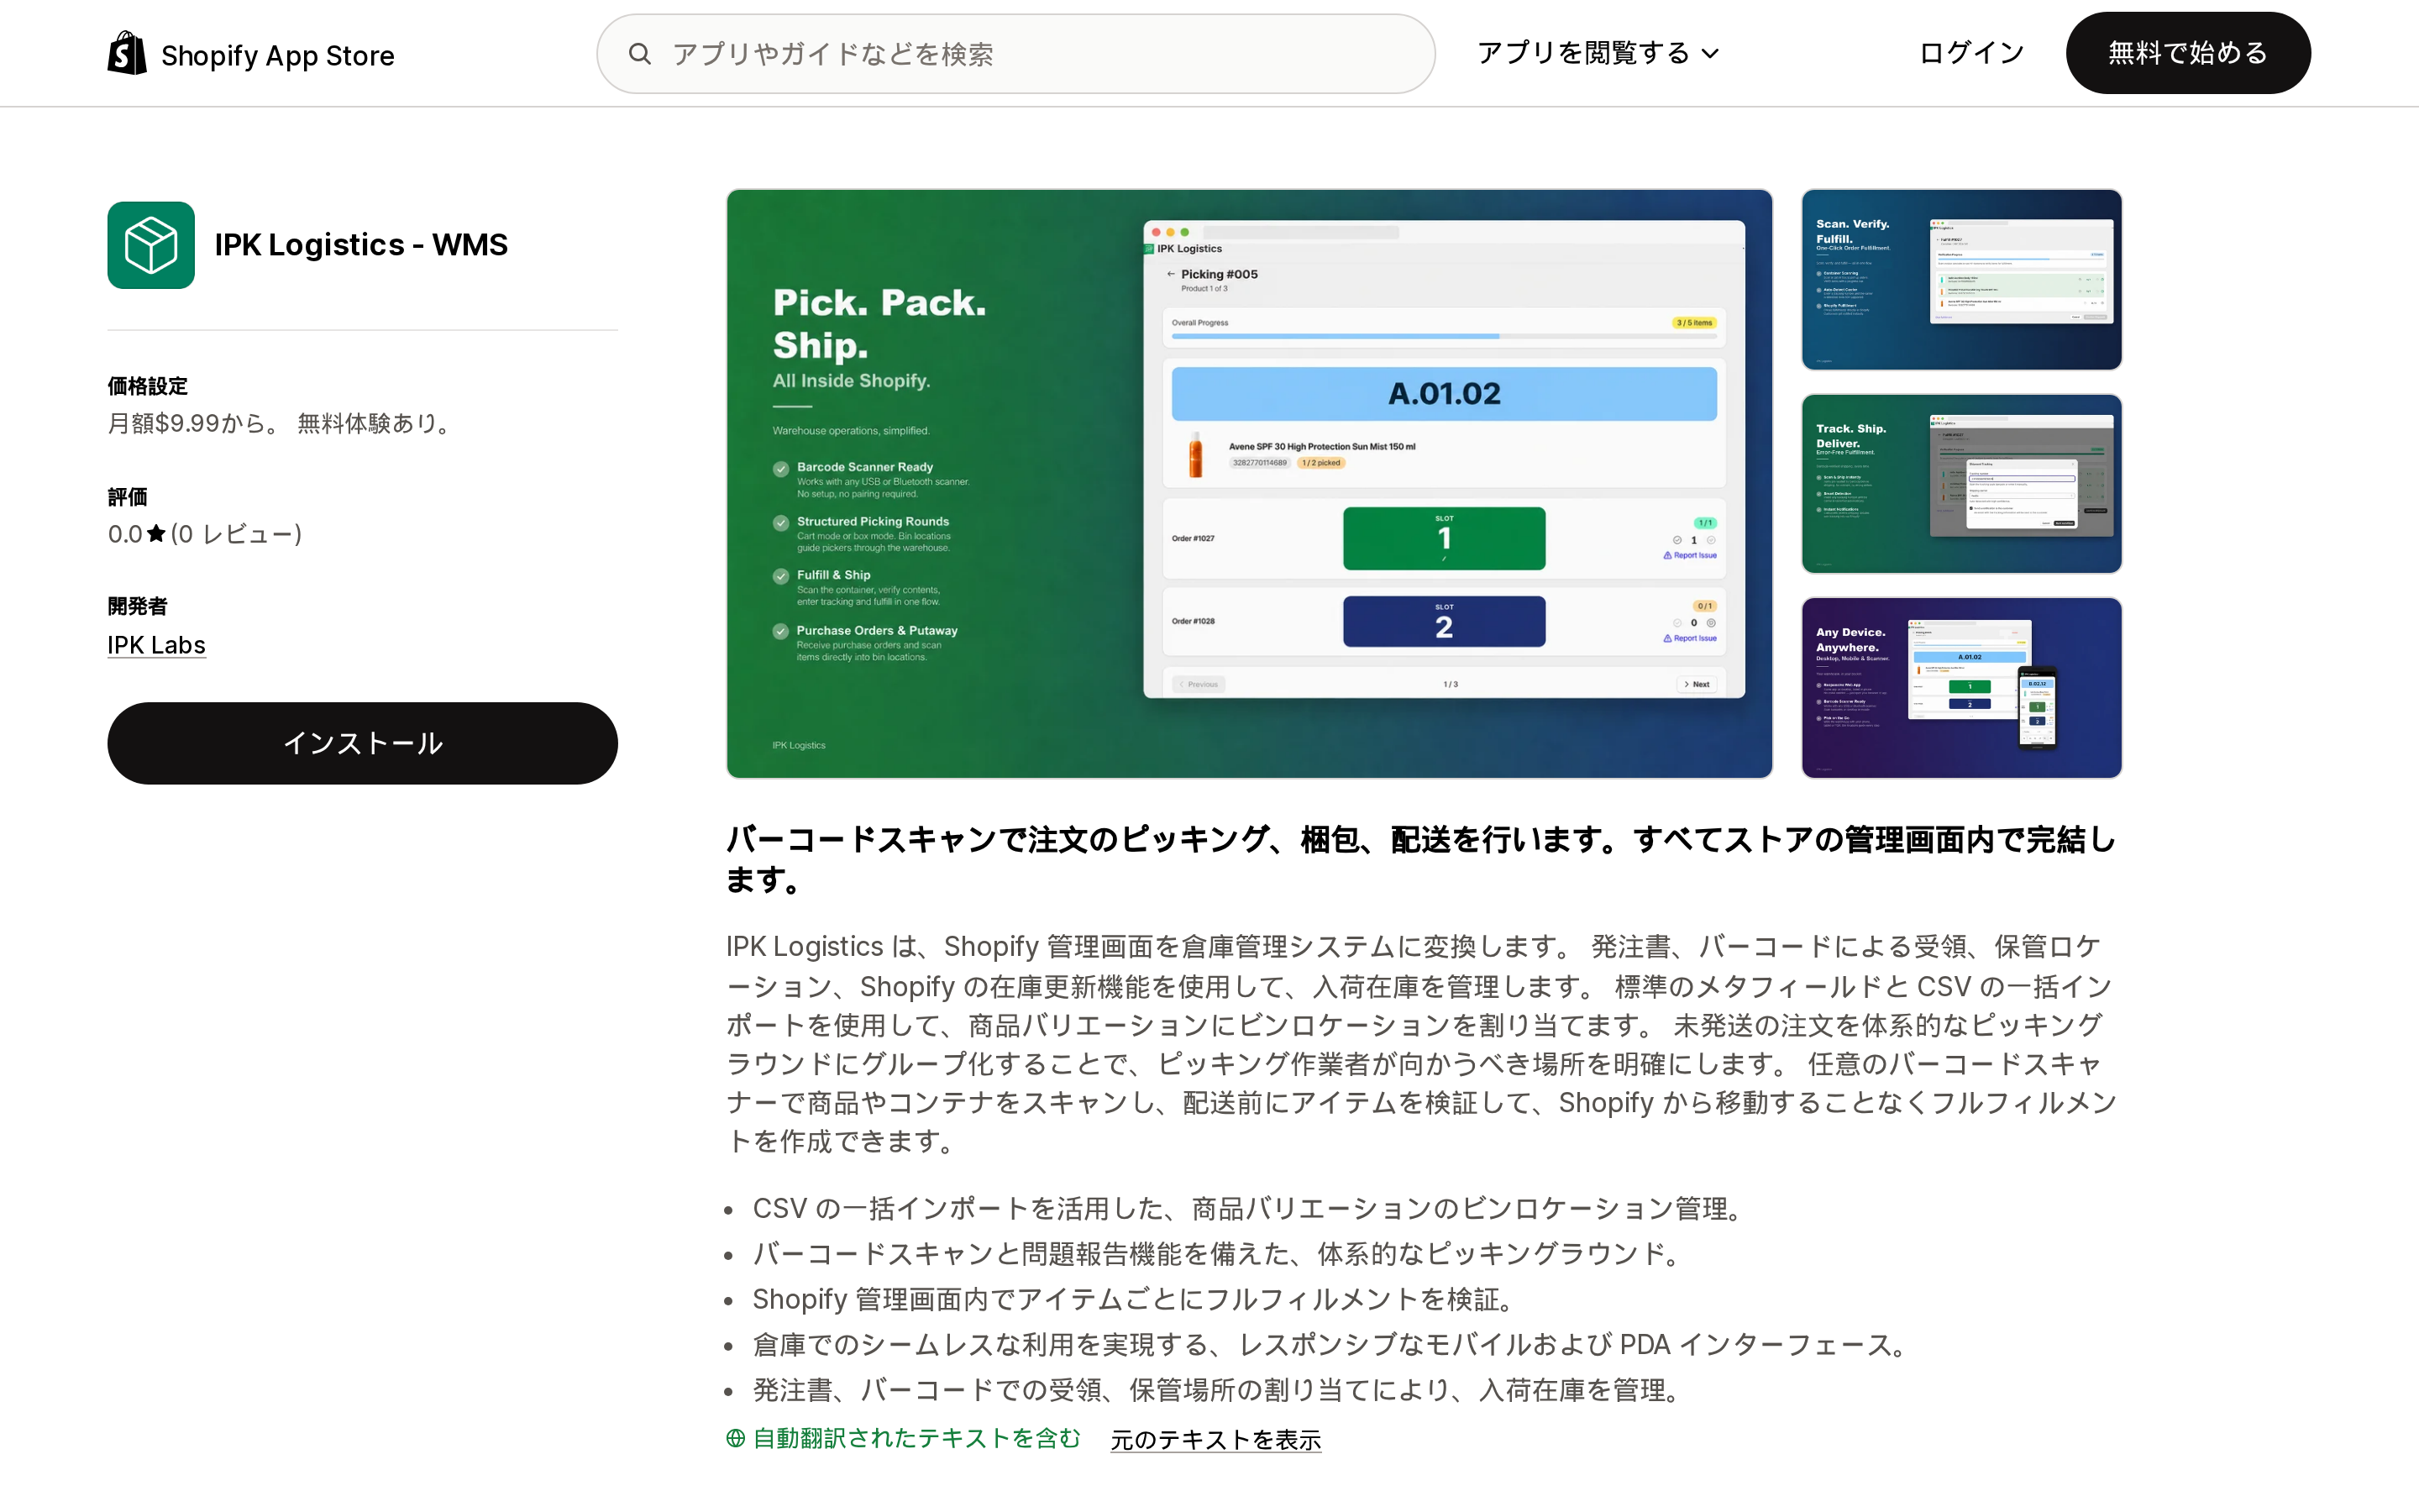This screenshot has width=2419, height=1512.
Task: Click the rating star icon
Action: (x=156, y=534)
